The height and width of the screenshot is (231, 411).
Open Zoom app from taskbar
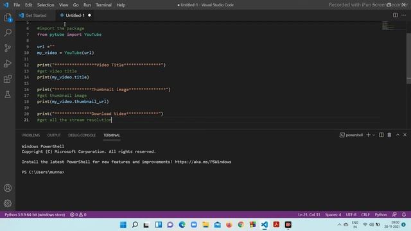coord(194,225)
